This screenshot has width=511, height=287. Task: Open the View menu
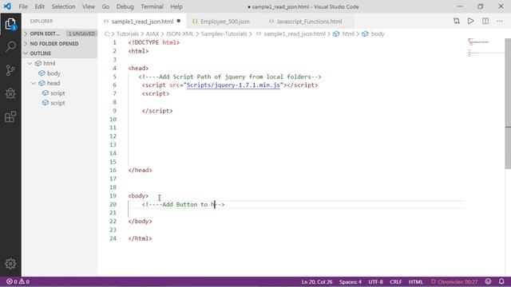click(89, 6)
